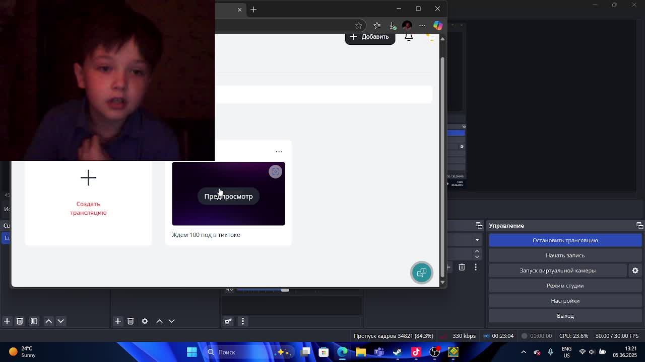645x362 pixels.
Task: Close the current browser tab
Action: pyautogui.click(x=239, y=10)
